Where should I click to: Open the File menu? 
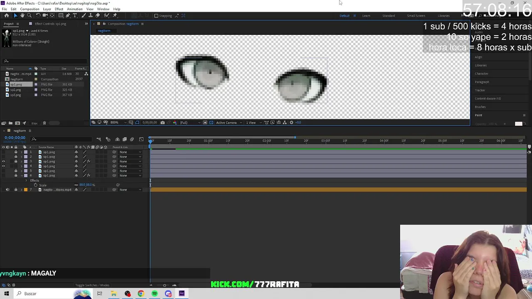coord(4,9)
